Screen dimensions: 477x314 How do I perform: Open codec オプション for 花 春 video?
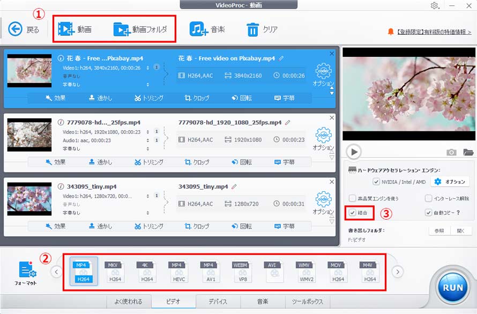[323, 74]
